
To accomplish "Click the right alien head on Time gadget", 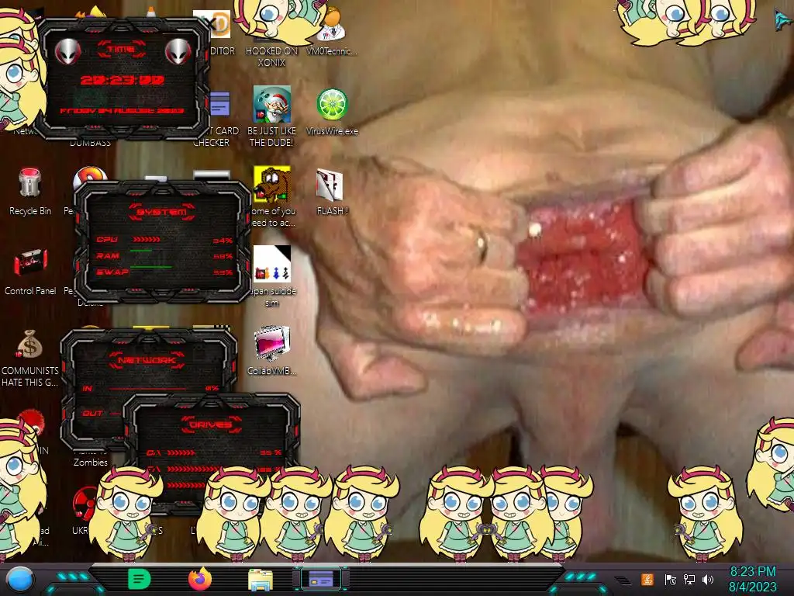I will pyautogui.click(x=178, y=50).
